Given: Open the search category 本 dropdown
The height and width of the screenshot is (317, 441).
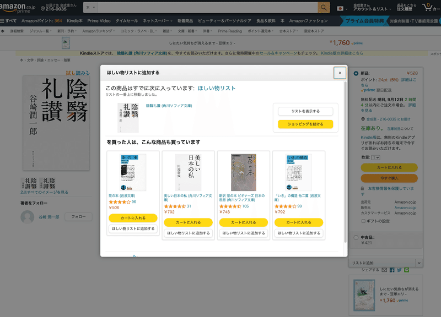Looking at the screenshot, I should click(90, 8).
